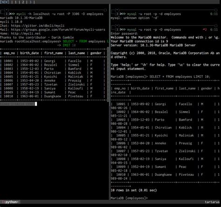
Task: Click Saniya in the mycli pane
Action: click(49, 88)
